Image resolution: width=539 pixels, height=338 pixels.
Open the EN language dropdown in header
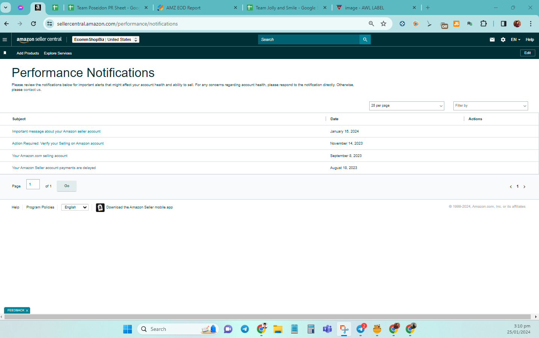click(x=515, y=39)
